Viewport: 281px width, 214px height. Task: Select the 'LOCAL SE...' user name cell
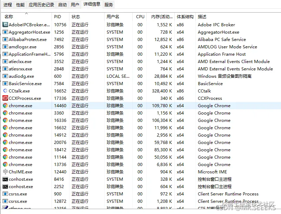pyautogui.click(x=118, y=76)
